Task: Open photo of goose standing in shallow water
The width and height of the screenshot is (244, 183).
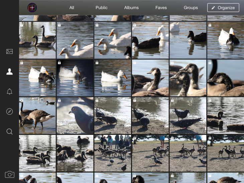Action: 37,115
